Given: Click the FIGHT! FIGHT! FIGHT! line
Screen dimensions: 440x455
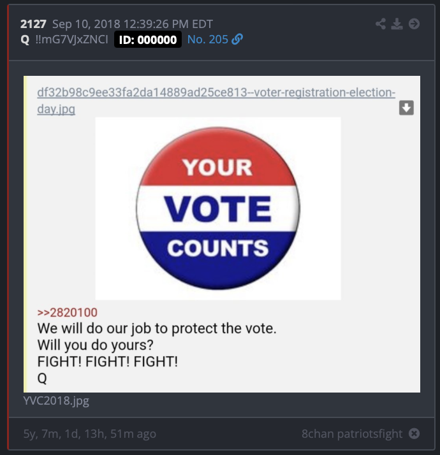Looking at the screenshot, I should [x=108, y=361].
